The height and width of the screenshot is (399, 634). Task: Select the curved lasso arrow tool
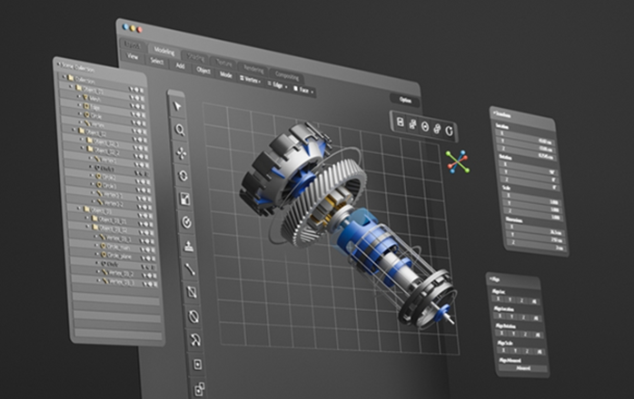[x=195, y=340]
